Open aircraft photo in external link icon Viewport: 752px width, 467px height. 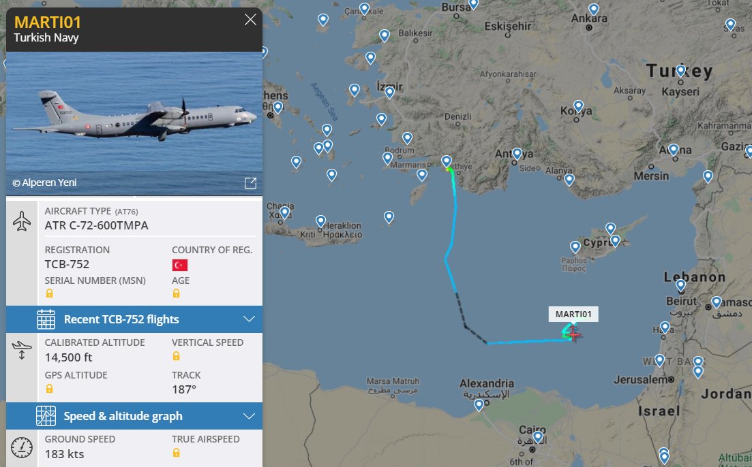point(250,183)
